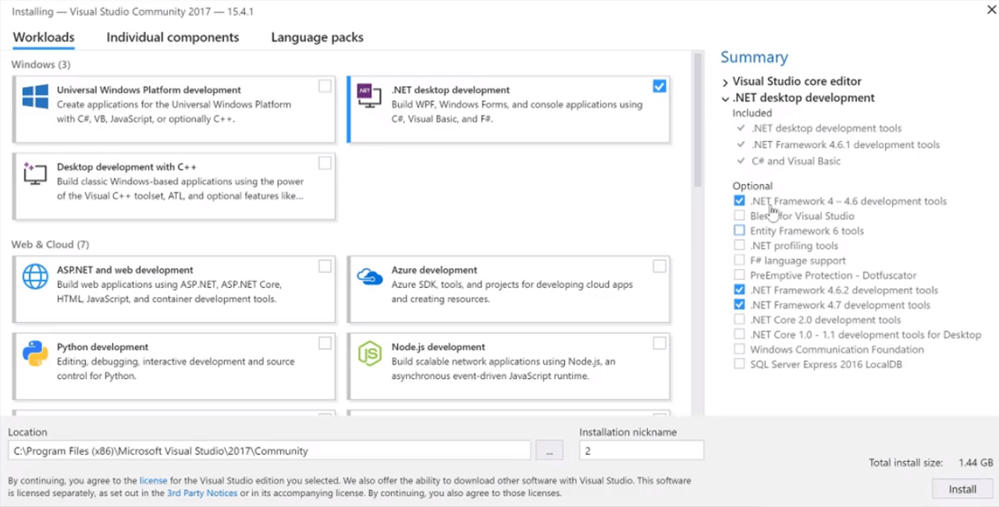The image size is (999, 507).
Task: Check Python development workload checkbox
Action: coord(325,343)
